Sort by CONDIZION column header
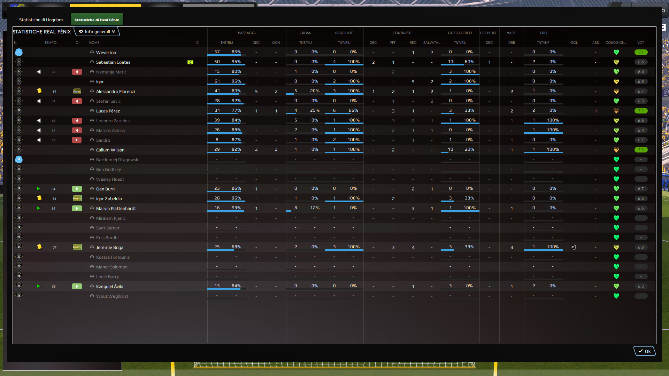 pyautogui.click(x=616, y=42)
